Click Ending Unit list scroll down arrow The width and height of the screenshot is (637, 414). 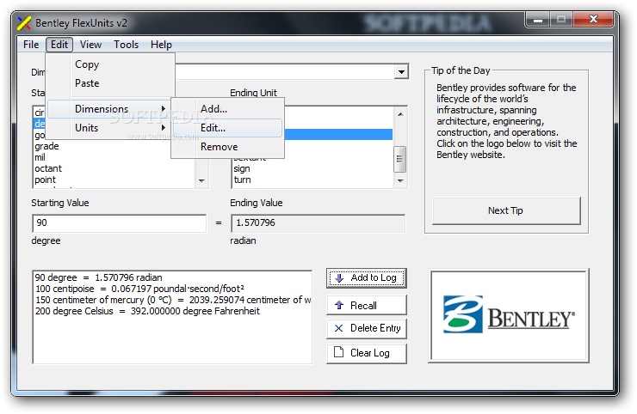click(x=400, y=181)
